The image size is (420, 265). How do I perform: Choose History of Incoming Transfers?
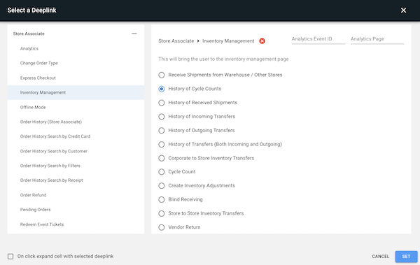click(x=161, y=117)
